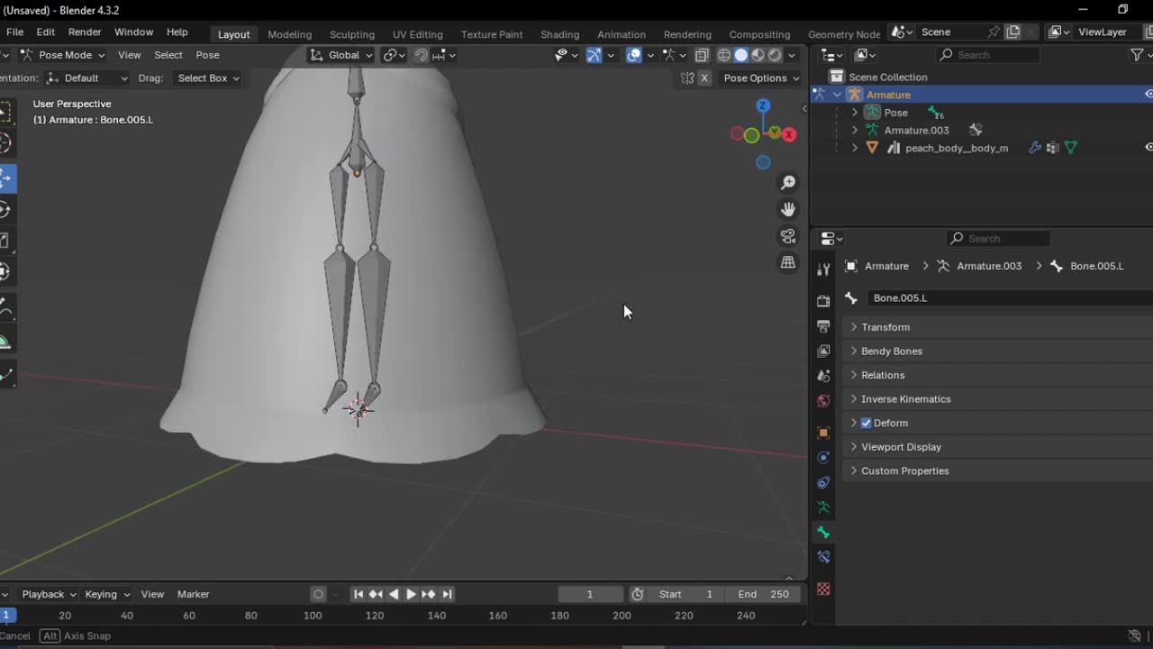Open Bone properties tab in properties editor
The width and height of the screenshot is (1153, 649).
click(x=822, y=533)
